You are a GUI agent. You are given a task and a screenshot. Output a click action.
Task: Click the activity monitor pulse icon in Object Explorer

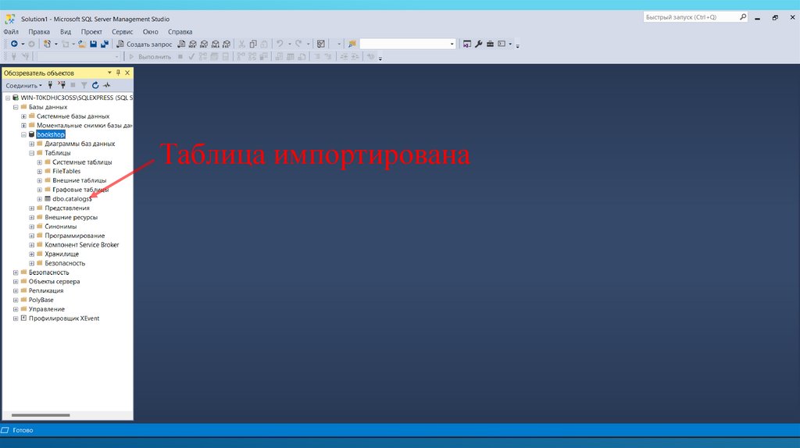(106, 85)
